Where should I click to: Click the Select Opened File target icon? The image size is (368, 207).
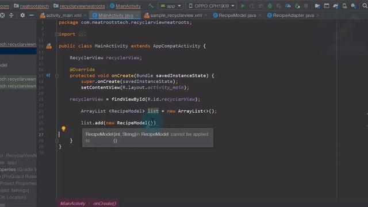2,16
